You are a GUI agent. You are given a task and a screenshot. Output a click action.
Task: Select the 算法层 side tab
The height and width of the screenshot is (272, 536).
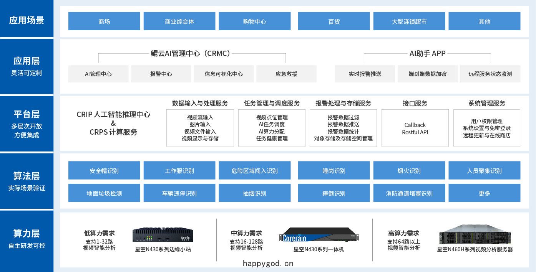(x=27, y=181)
